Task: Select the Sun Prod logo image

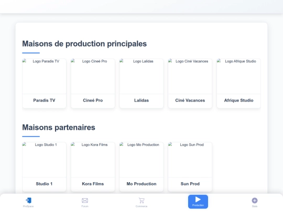Action: 190,160
